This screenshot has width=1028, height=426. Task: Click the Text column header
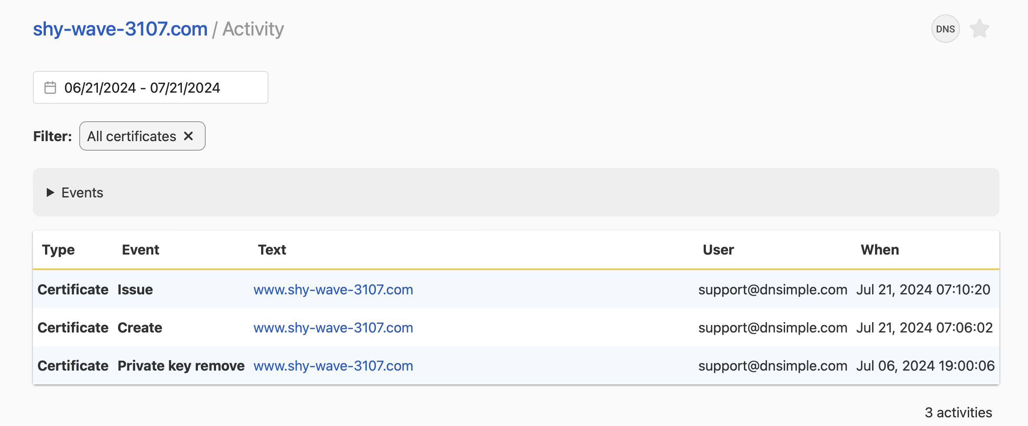pyautogui.click(x=272, y=250)
